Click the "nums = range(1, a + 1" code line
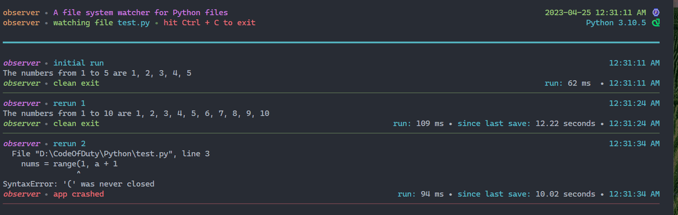The width and height of the screenshot is (678, 215). pyautogui.click(x=69, y=164)
